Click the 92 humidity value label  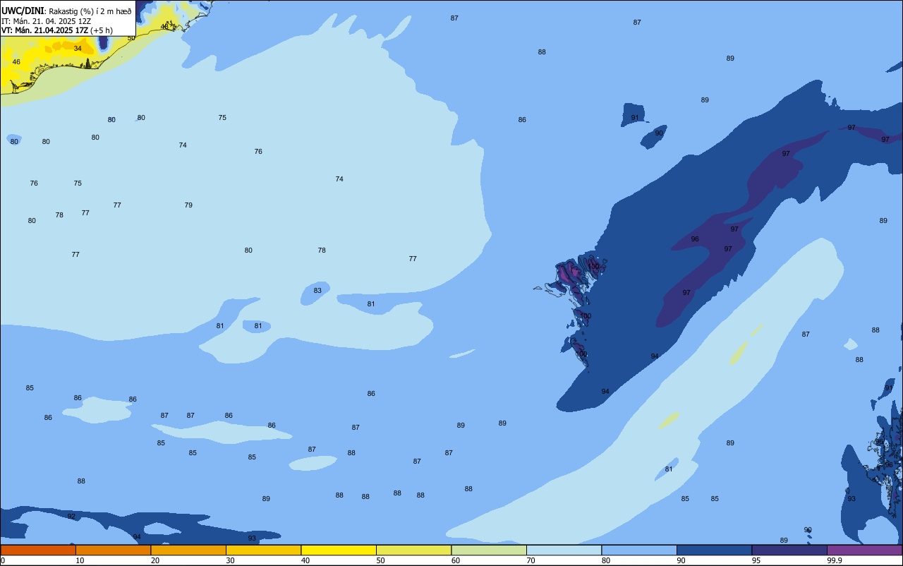(x=71, y=517)
